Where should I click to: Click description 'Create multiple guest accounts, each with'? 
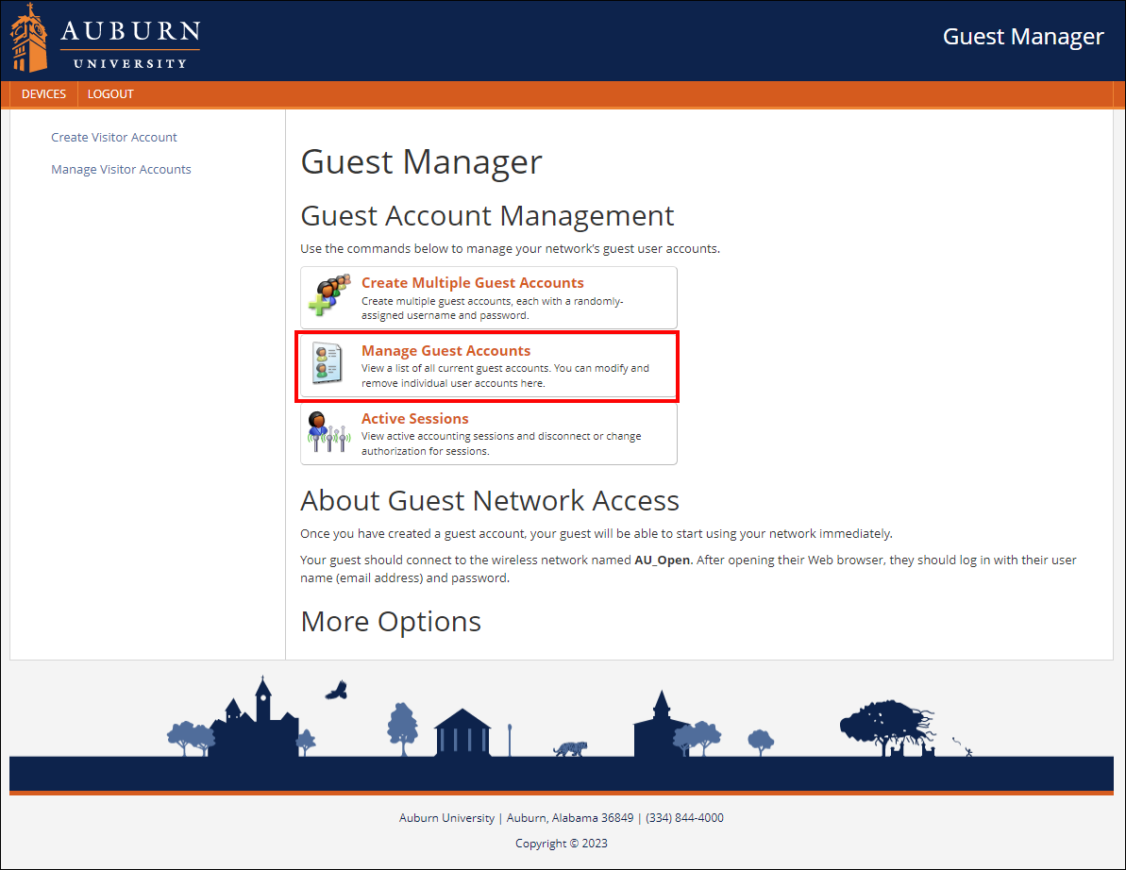(x=492, y=308)
